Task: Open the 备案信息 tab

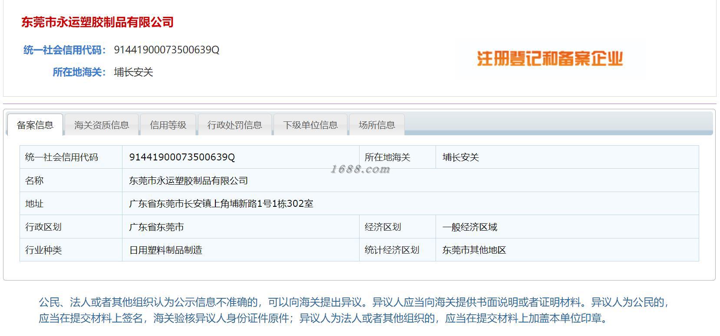Action: (35, 125)
